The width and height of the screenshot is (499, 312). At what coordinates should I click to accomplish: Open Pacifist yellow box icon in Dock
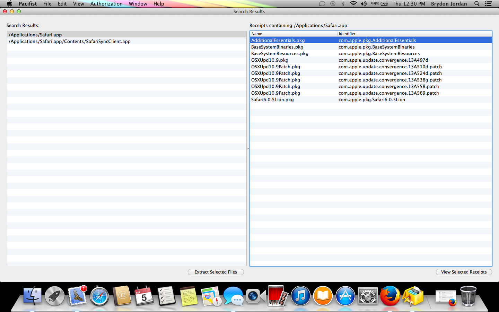(x=412, y=296)
